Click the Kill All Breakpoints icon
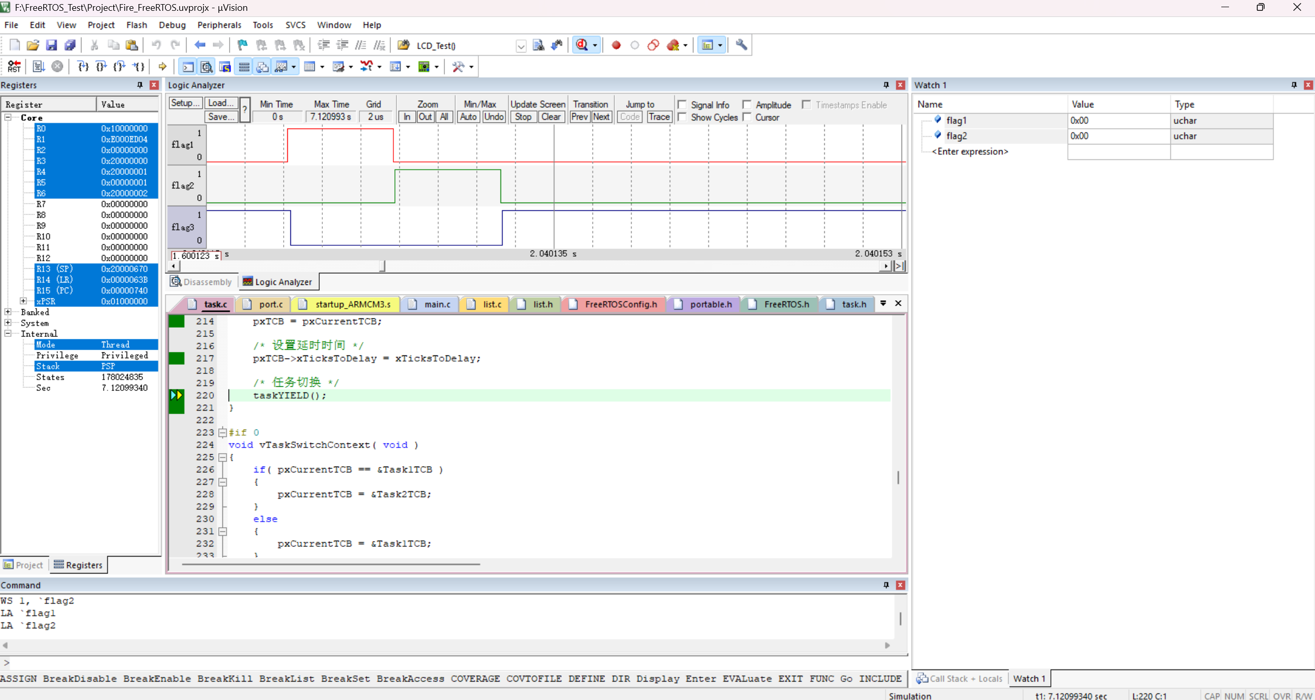1315x700 pixels. (673, 45)
